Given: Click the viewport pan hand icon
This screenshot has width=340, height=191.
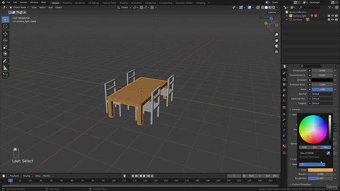Looking at the screenshot, I should tap(276, 40).
